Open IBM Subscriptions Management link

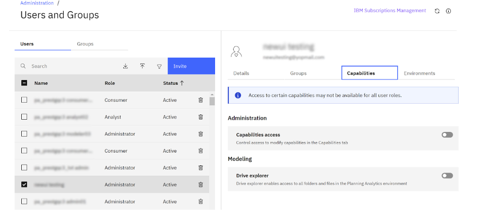click(x=390, y=11)
